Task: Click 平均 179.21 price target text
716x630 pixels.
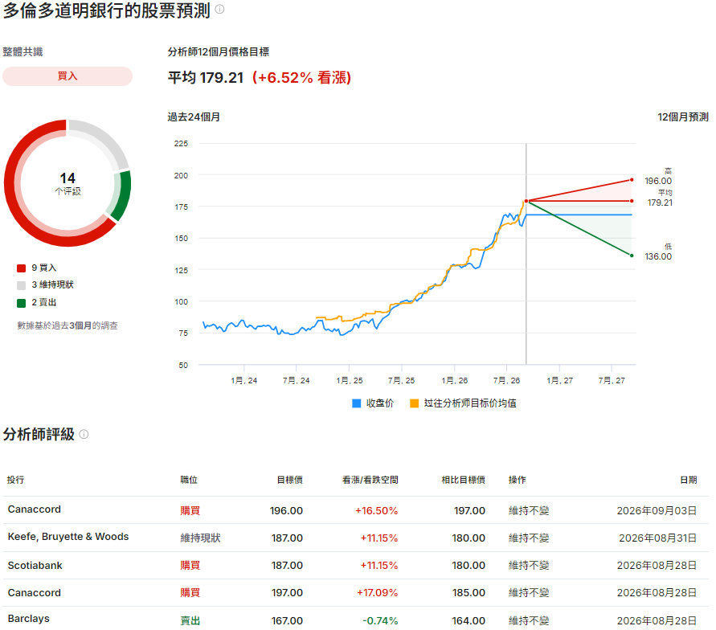Action: pos(206,78)
